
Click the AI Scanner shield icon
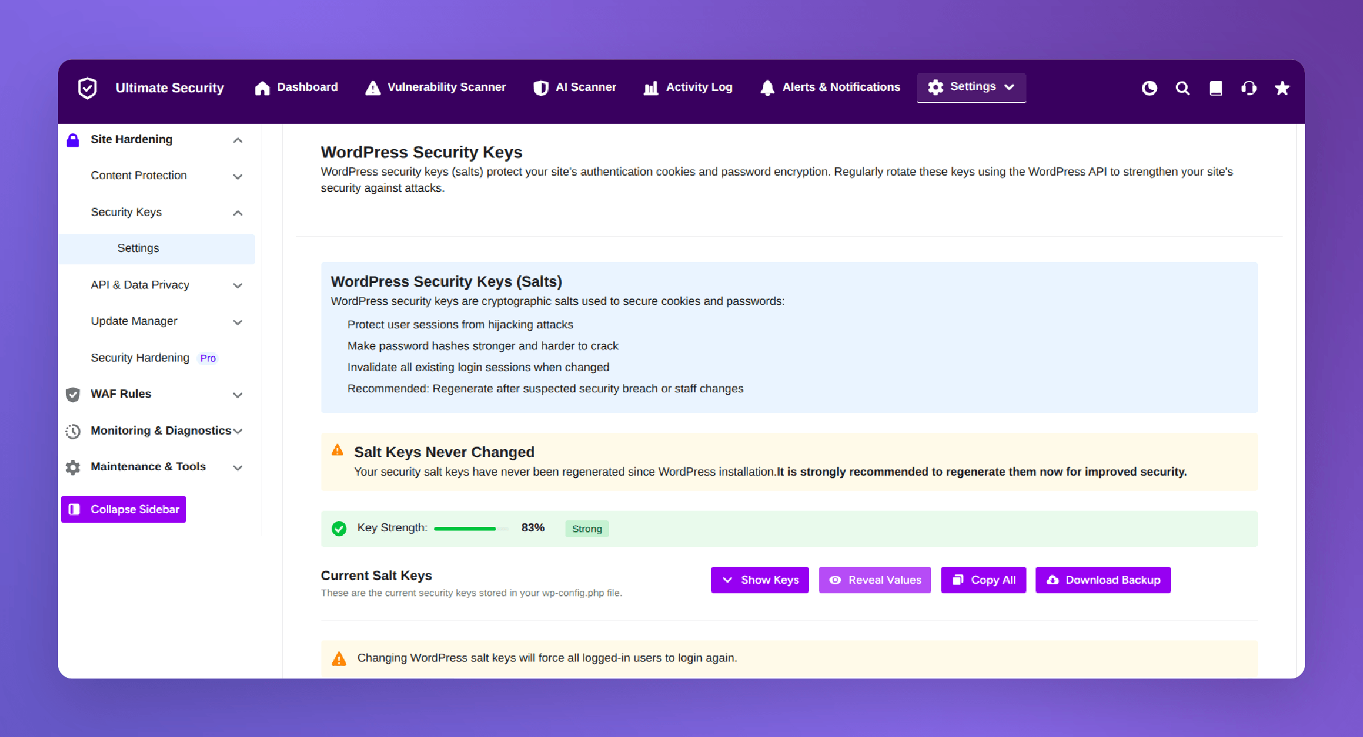541,88
